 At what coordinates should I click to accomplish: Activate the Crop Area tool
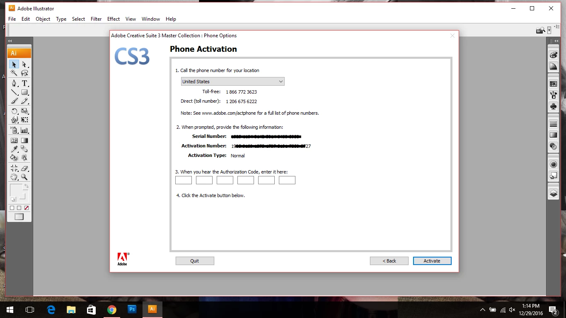tap(14, 168)
